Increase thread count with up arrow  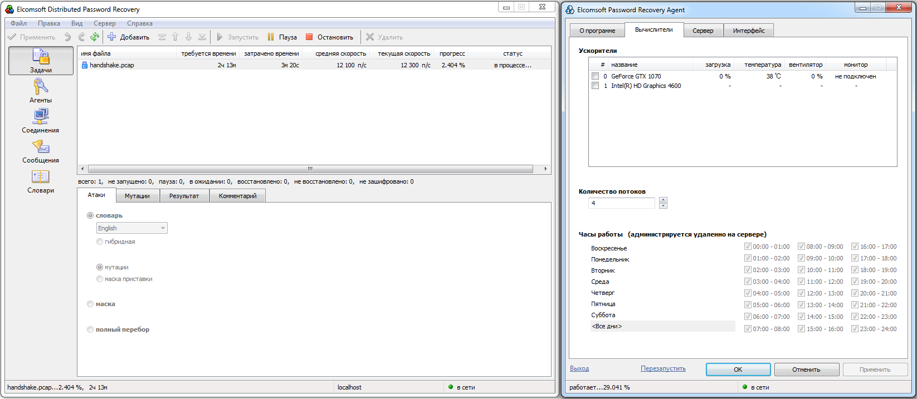pos(663,200)
